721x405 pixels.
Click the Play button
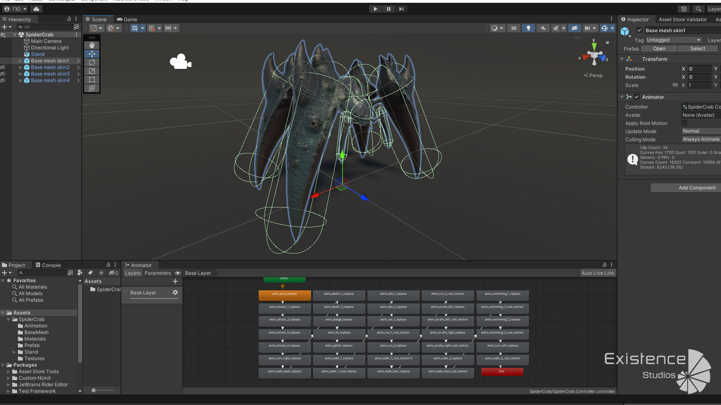click(375, 9)
